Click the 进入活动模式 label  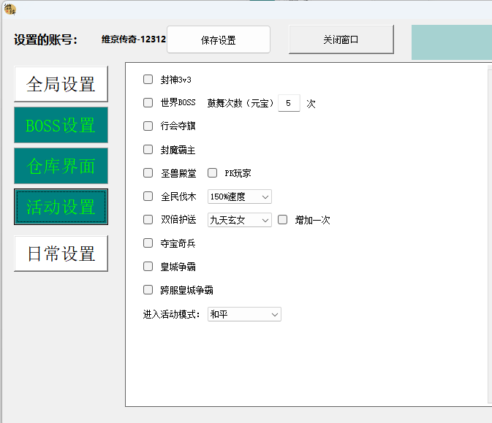coord(171,314)
